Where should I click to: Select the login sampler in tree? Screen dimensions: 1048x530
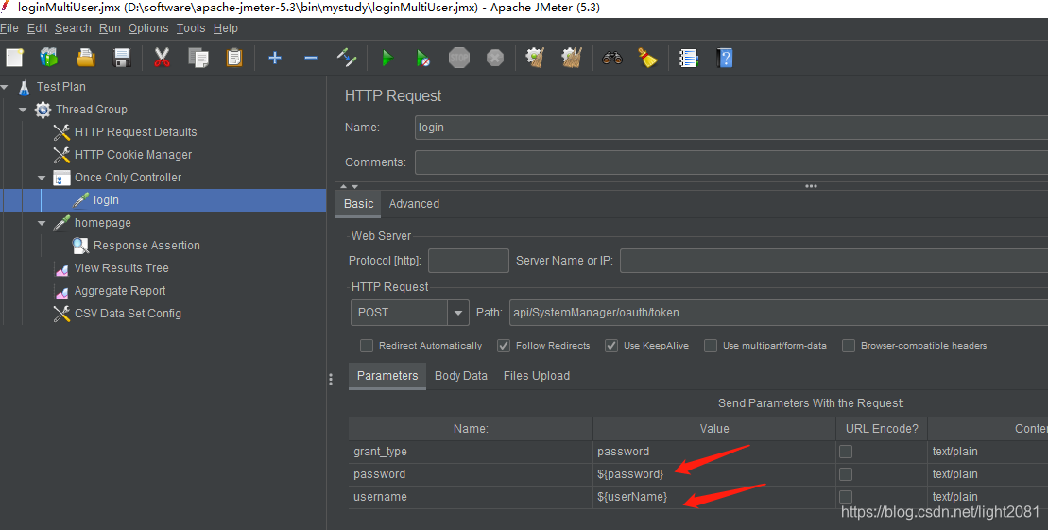click(106, 200)
